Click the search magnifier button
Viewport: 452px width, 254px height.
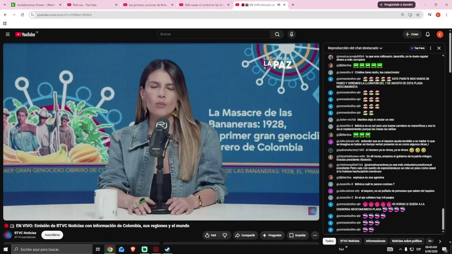point(277,34)
